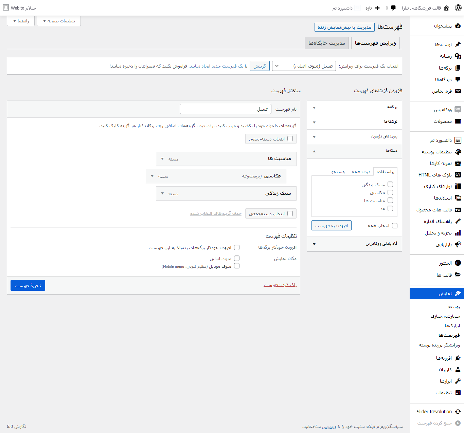Click the Plugins (افزونه‌ها) plug icon
This screenshot has height=433, width=464.
(458, 358)
